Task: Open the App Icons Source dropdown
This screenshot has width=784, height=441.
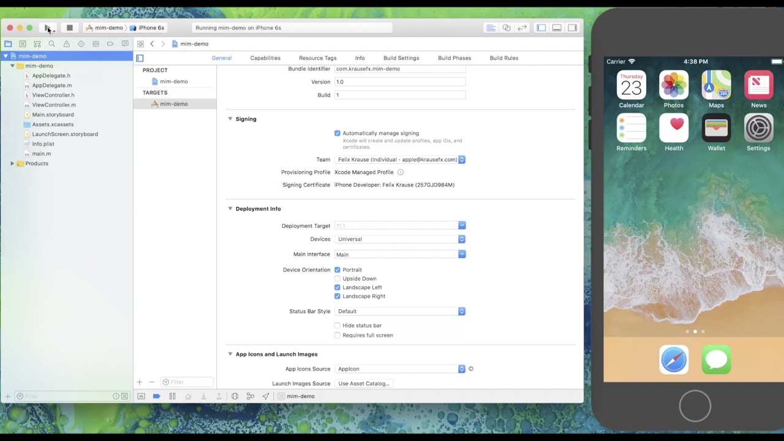Action: (x=400, y=369)
